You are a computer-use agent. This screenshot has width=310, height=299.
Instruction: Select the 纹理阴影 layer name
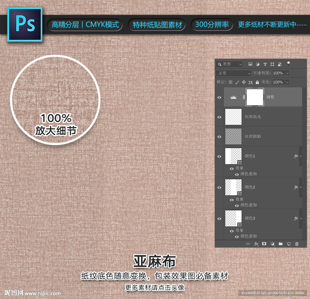click(x=253, y=136)
